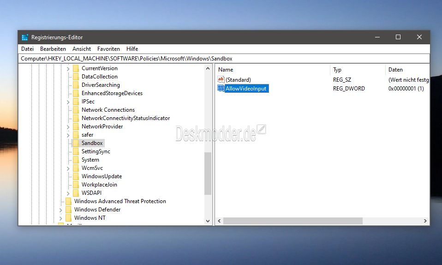Expand the NetworkProvider key

tap(68, 127)
